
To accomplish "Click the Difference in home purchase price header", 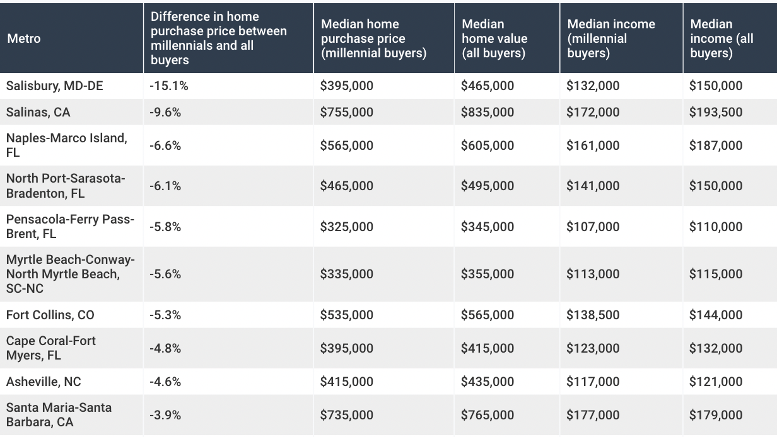I will tap(218, 38).
